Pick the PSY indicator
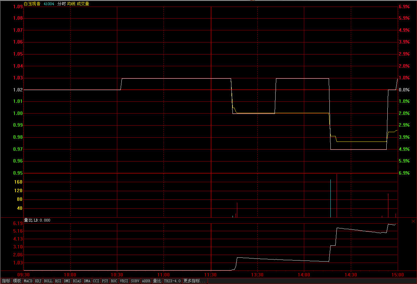 coord(105,281)
